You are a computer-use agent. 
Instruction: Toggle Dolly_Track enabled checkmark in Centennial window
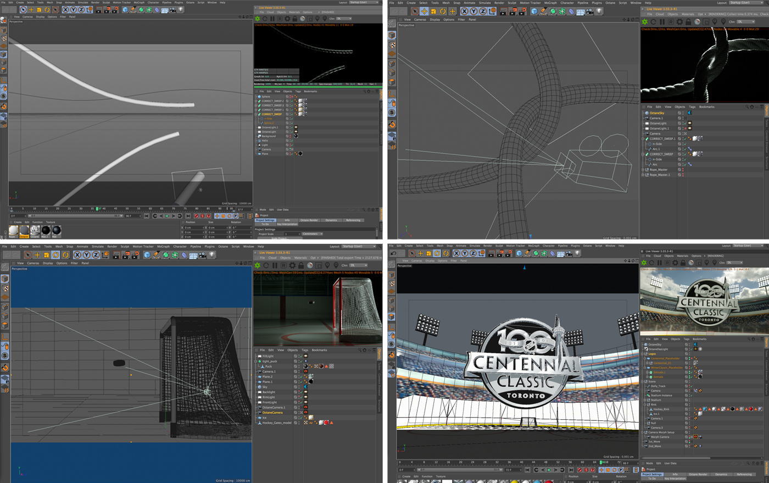[x=692, y=386]
